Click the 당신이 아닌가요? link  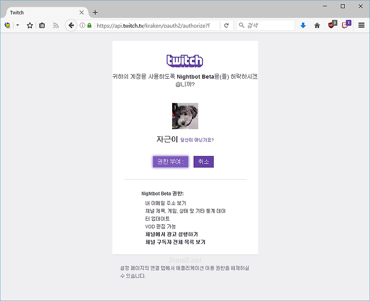(x=197, y=140)
